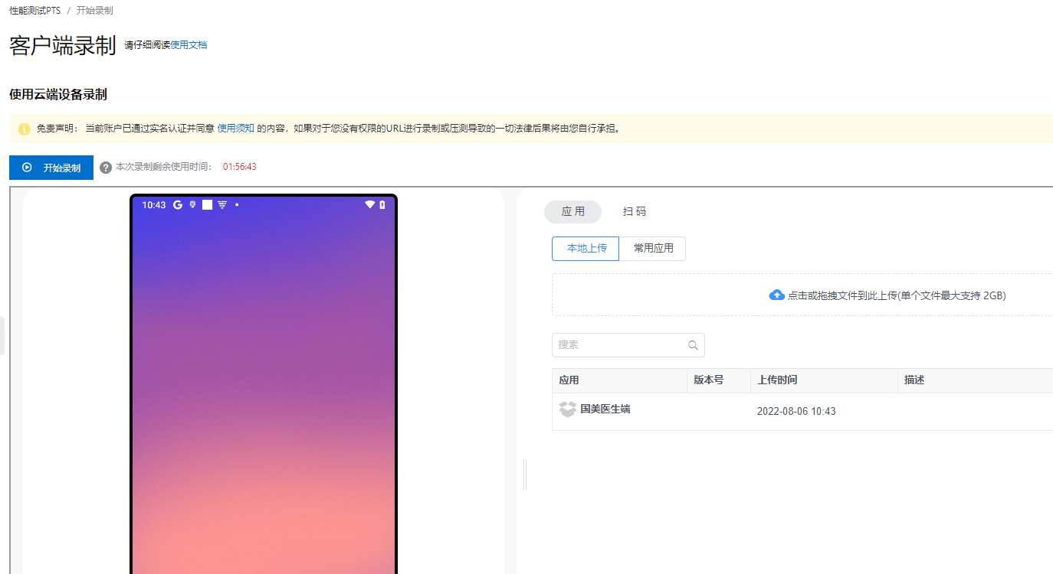The width and height of the screenshot is (1053, 574).
Task: Click the app package icon beside 国美医生端
Action: pyautogui.click(x=567, y=409)
